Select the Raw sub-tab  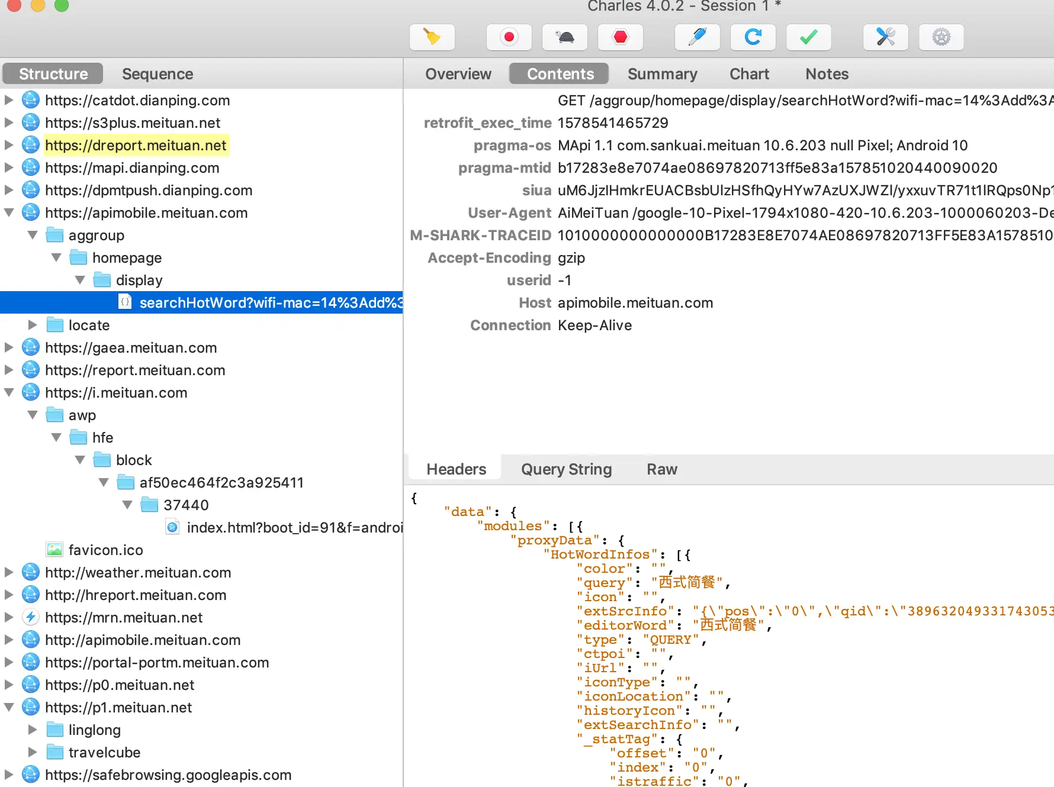(662, 469)
